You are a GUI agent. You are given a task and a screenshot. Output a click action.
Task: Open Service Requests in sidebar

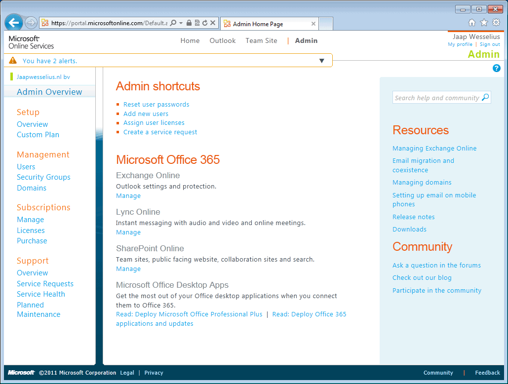[45, 284]
